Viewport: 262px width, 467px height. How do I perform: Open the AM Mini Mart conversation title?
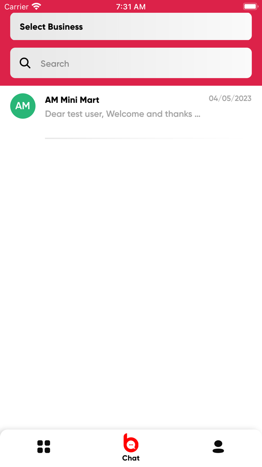[72, 100]
